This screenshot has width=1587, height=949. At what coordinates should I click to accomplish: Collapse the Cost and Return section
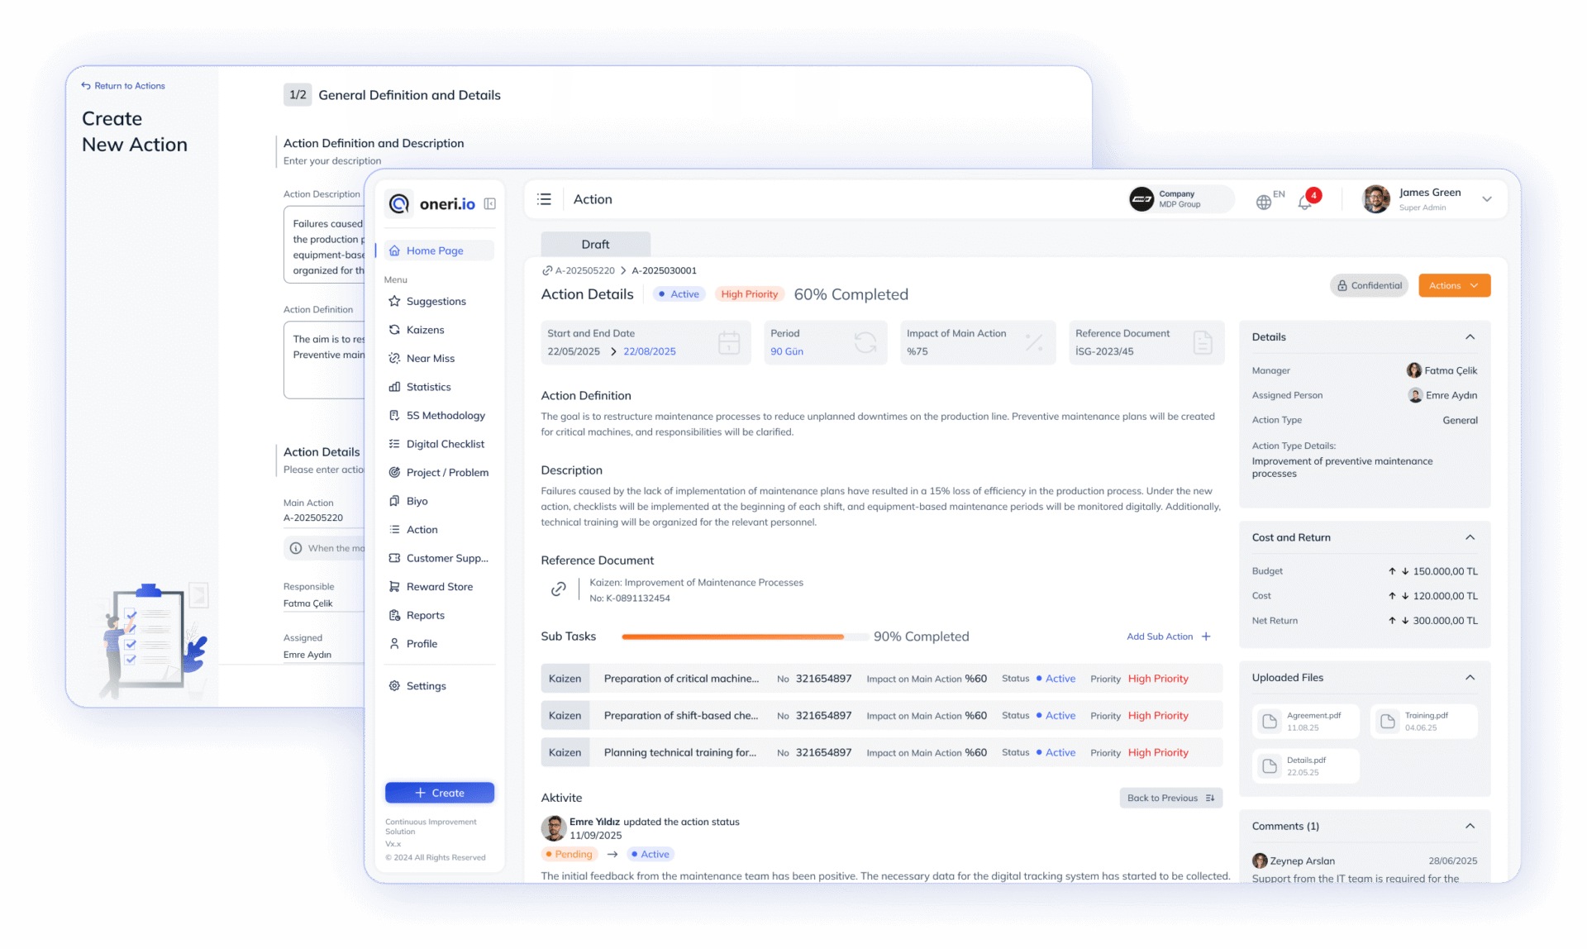pyautogui.click(x=1470, y=537)
